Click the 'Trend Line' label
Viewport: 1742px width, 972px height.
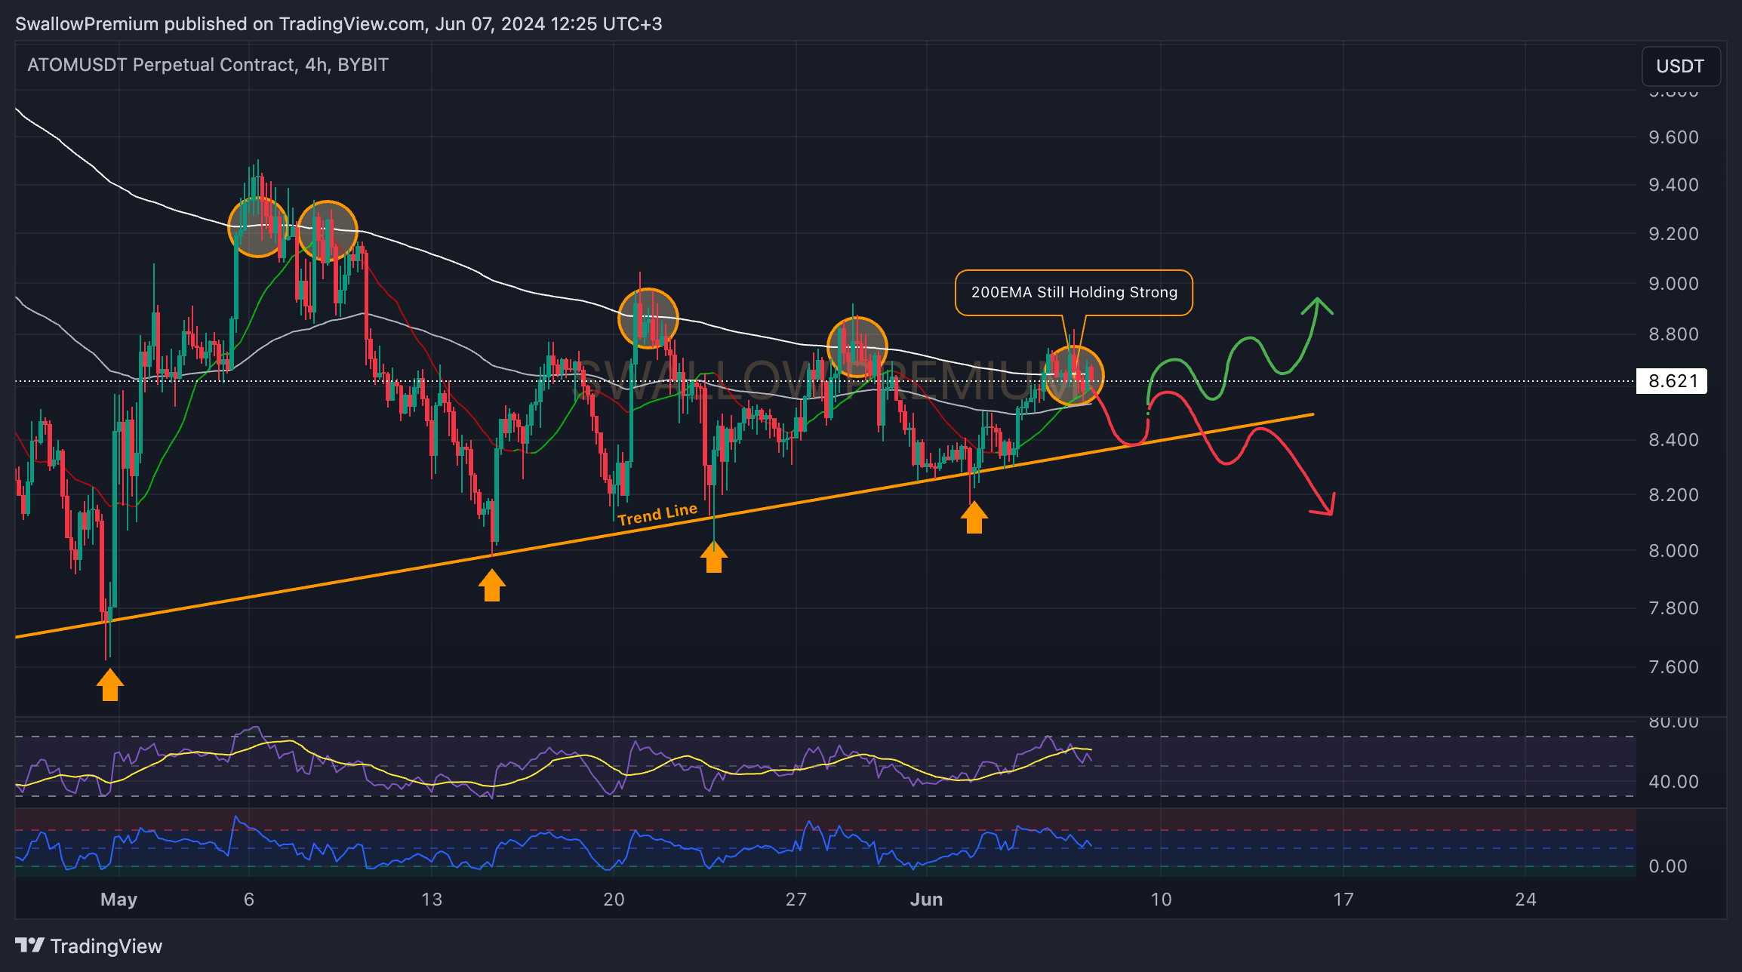coord(657,514)
